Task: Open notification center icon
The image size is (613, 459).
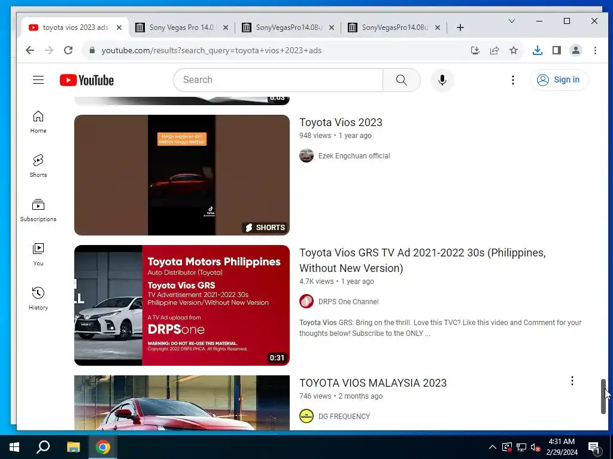Action: pyautogui.click(x=594, y=447)
